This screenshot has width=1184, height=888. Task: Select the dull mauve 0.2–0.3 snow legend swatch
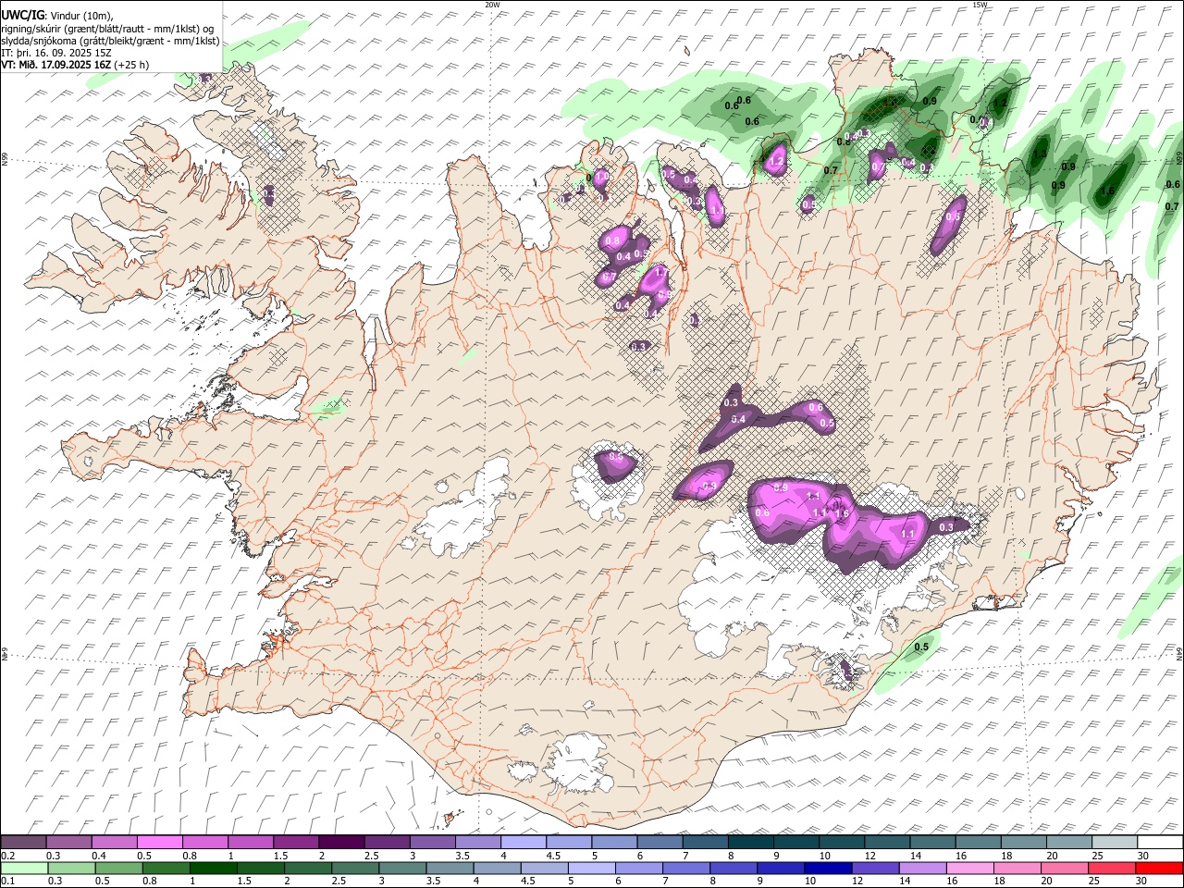[23, 843]
